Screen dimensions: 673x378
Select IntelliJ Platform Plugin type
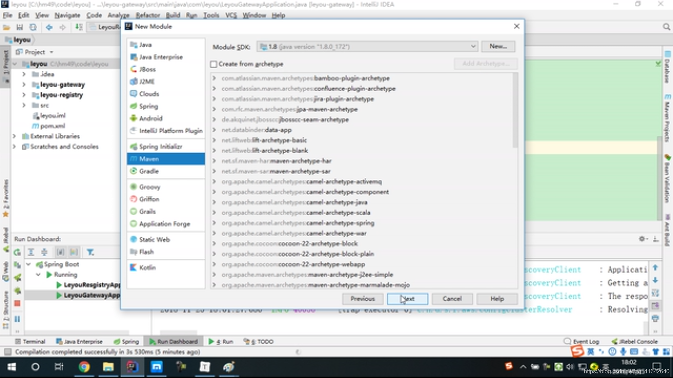point(166,131)
